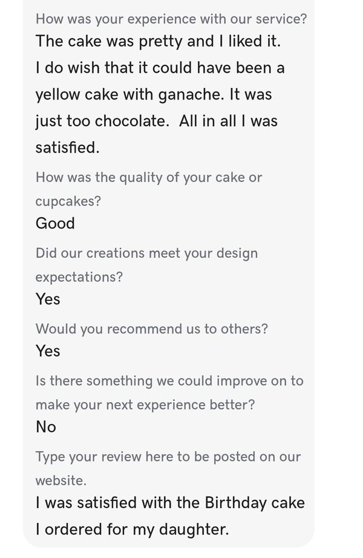Click the word "cupcakes?" in the quality question
This screenshot has height=558, width=363.
coord(68,201)
